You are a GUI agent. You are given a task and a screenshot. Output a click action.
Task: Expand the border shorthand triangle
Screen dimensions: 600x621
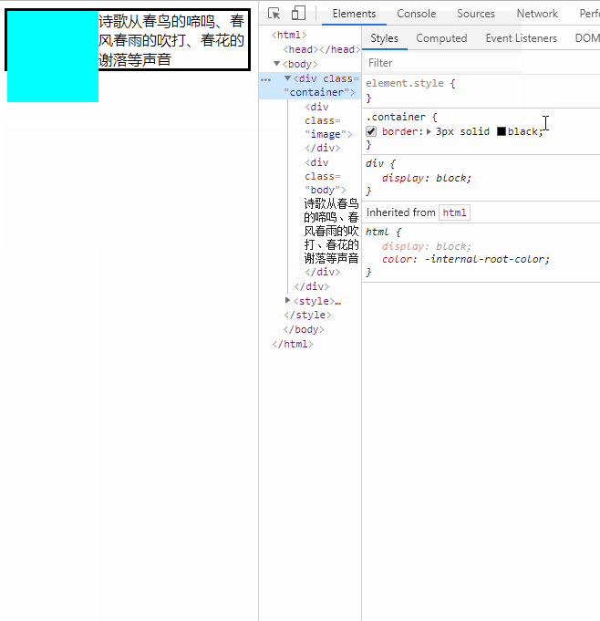[429, 131]
